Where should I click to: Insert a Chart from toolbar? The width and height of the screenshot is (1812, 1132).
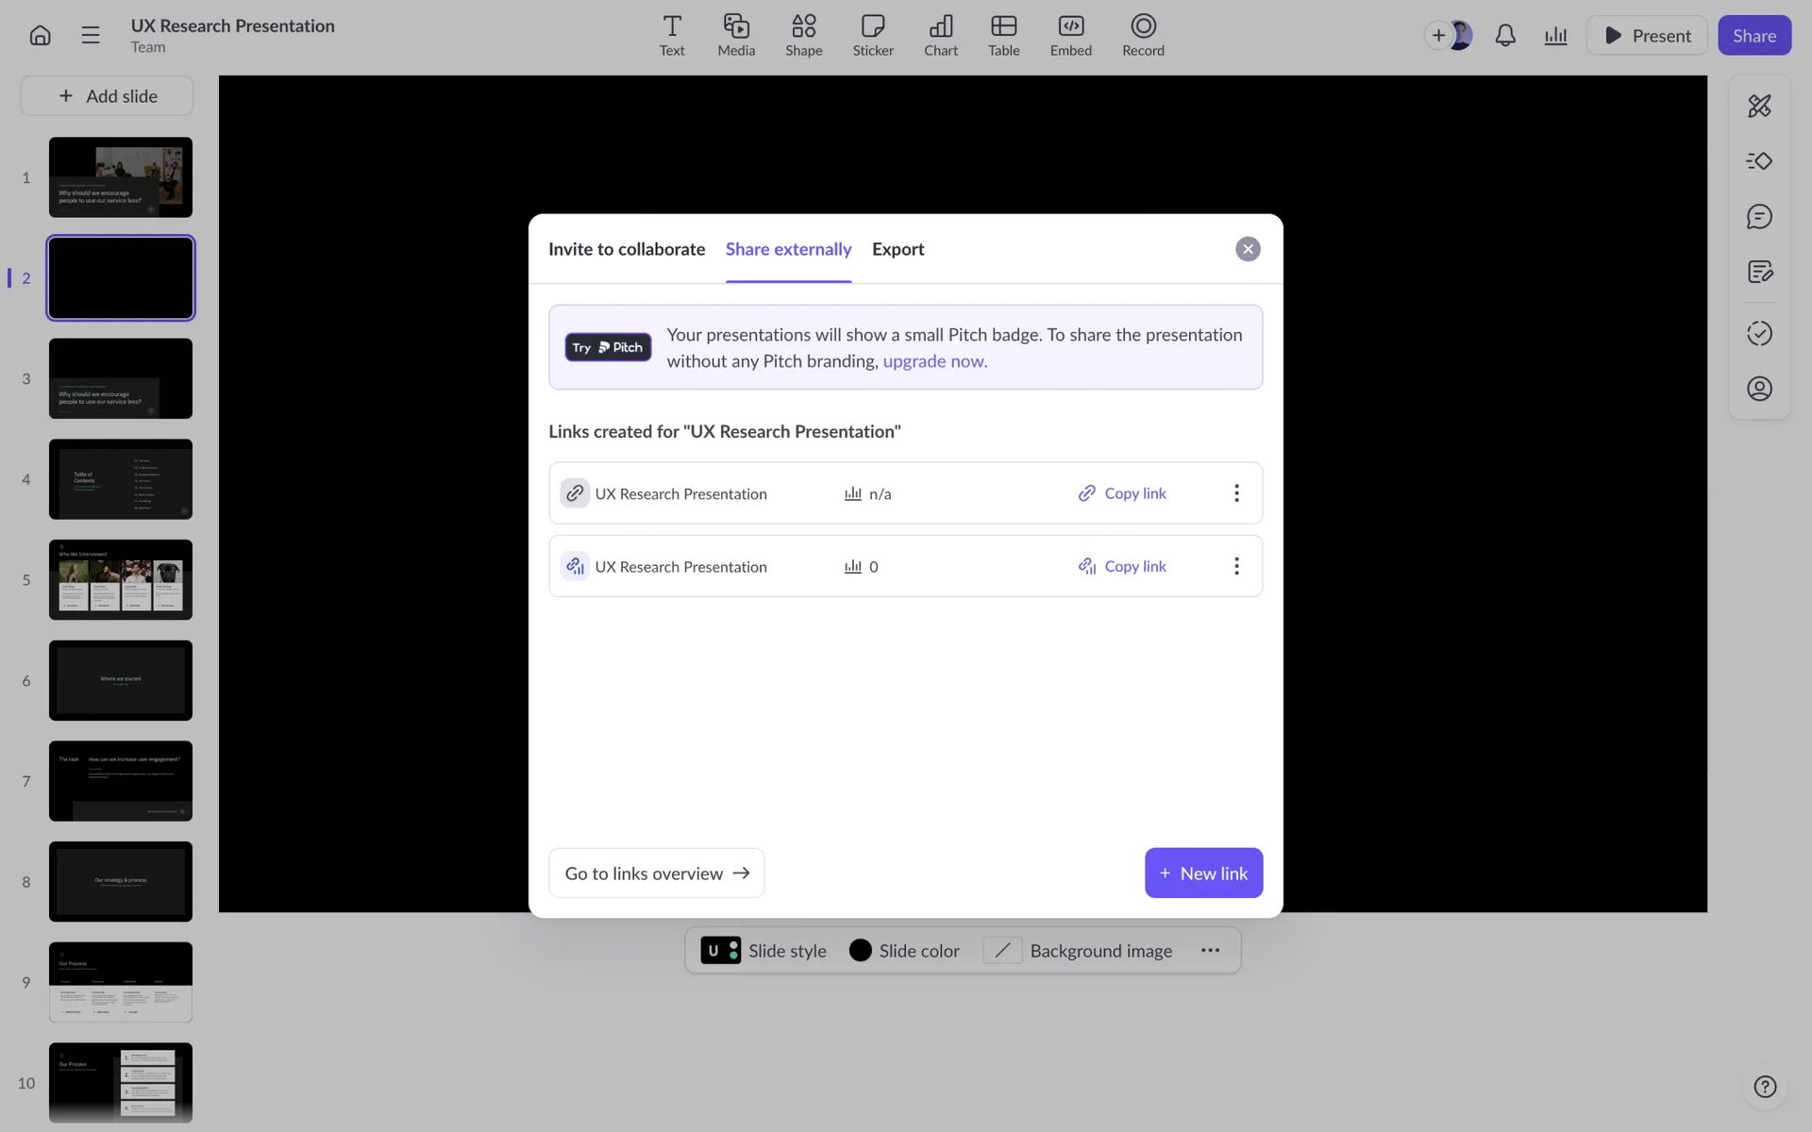pyautogui.click(x=940, y=36)
